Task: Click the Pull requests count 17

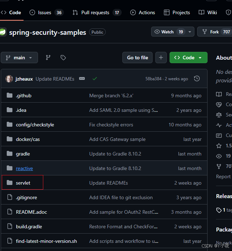Action: (117, 12)
